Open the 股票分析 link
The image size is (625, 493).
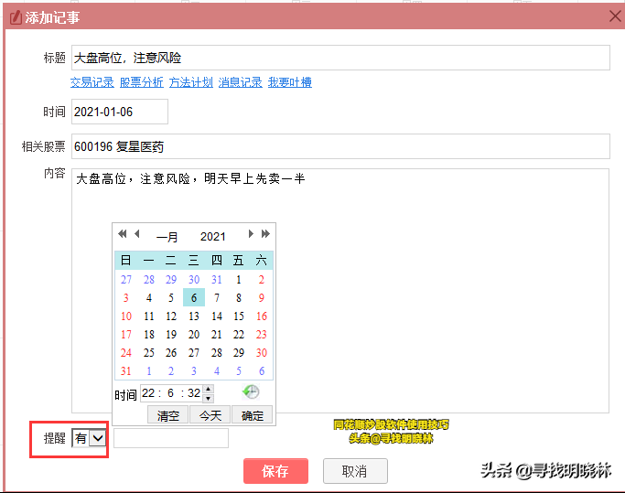(x=142, y=82)
